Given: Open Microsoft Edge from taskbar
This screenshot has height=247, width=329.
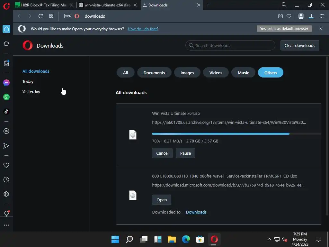Looking at the screenshot, I should tap(186, 239).
